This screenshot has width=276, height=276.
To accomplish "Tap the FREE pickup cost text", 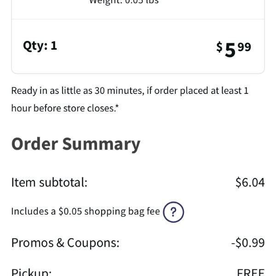I will click(x=251, y=272).
